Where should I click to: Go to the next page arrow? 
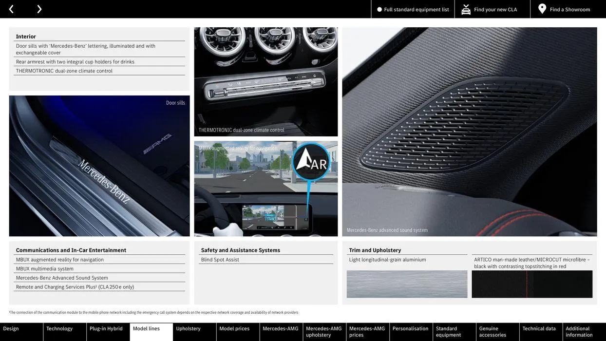pyautogui.click(x=39, y=9)
